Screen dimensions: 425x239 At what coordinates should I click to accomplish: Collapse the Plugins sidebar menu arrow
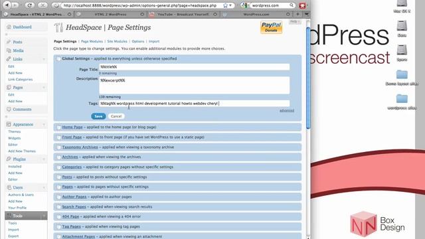[44, 159]
